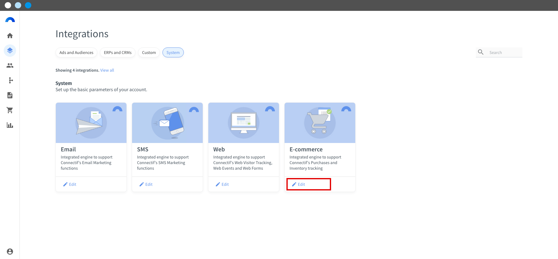Click the View all link
The width and height of the screenshot is (558, 259).
pos(107,70)
